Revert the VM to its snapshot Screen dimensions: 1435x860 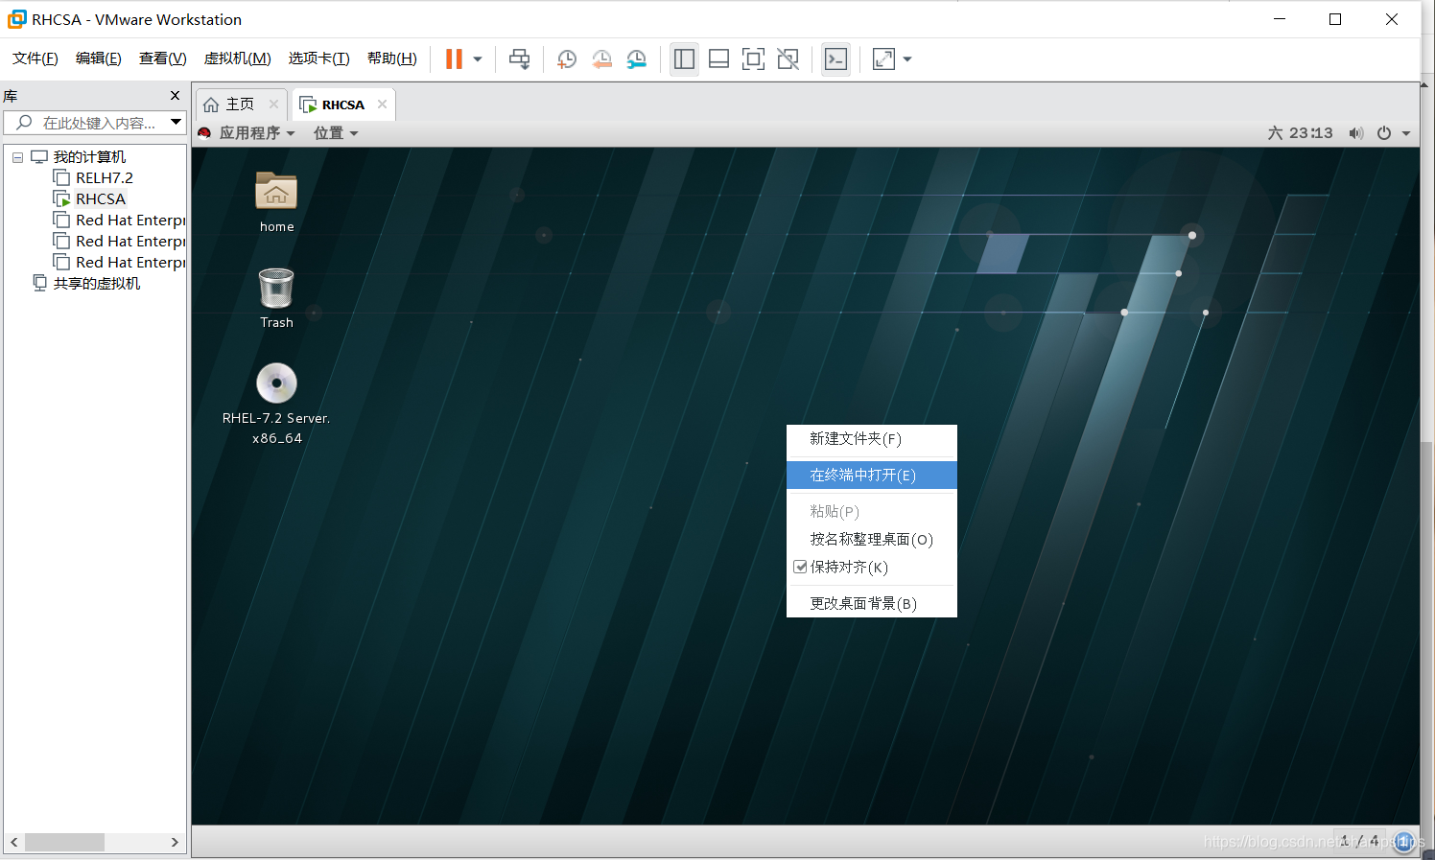coord(601,58)
